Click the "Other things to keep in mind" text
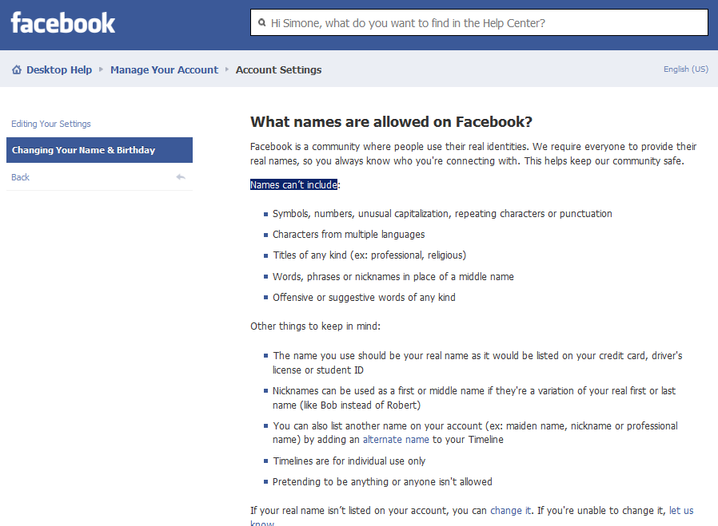The image size is (718, 526). click(x=315, y=326)
